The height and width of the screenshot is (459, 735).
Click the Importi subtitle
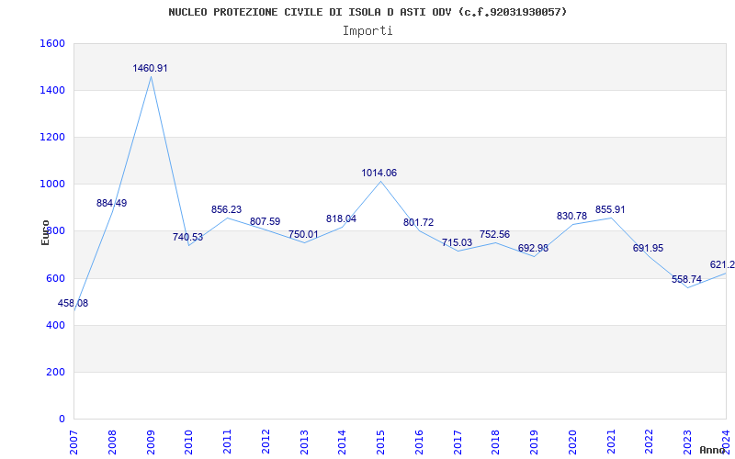pyautogui.click(x=367, y=30)
